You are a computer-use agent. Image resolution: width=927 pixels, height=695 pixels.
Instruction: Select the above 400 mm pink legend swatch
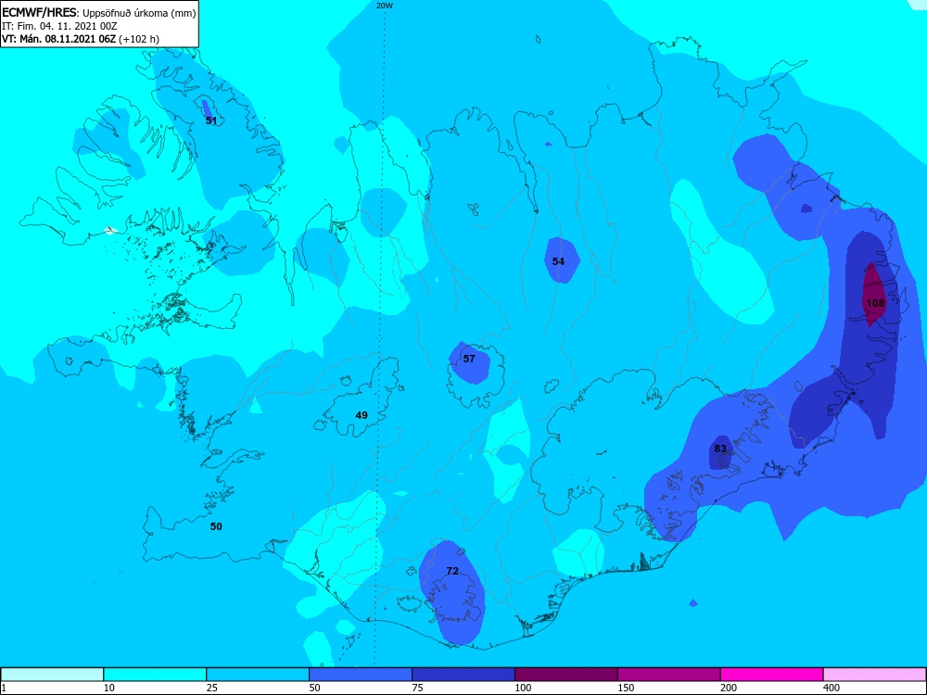tap(874, 675)
